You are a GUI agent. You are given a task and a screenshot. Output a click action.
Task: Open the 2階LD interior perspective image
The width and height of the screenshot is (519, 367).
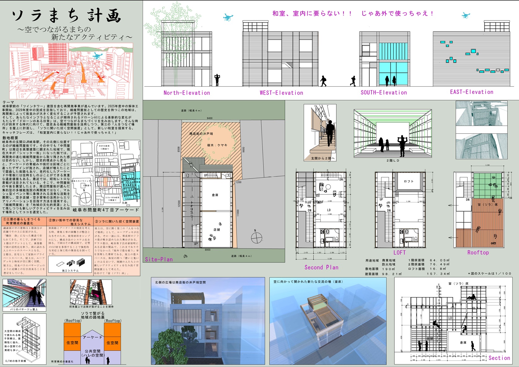(393, 133)
